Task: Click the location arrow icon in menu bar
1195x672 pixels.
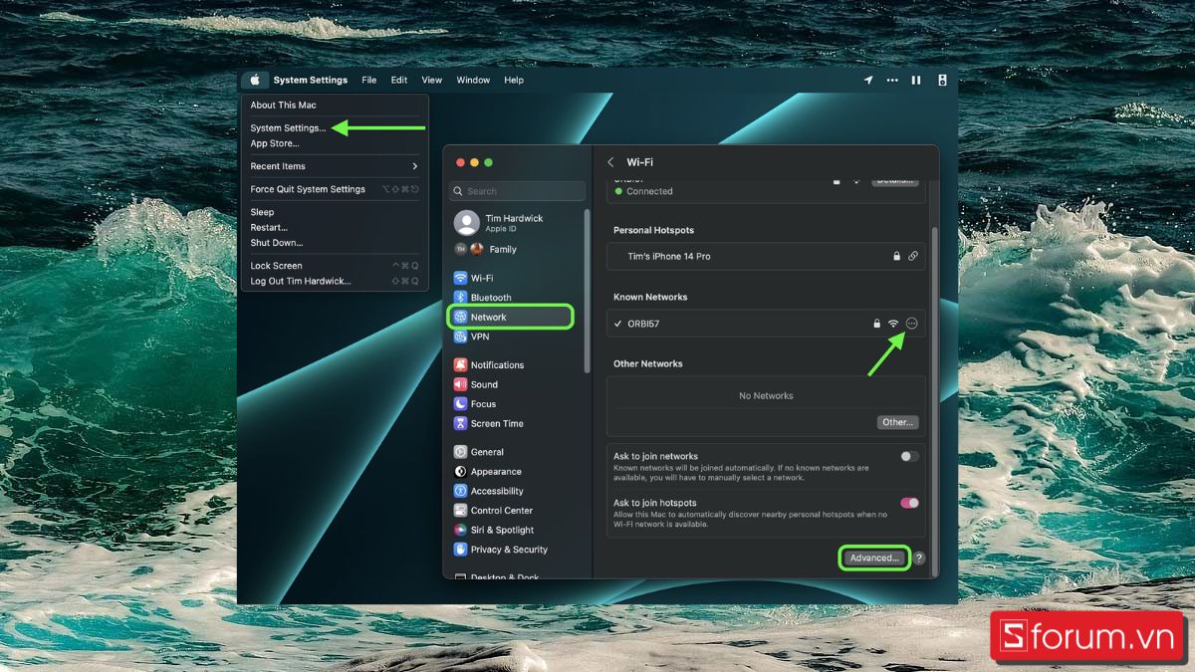Action: (867, 80)
